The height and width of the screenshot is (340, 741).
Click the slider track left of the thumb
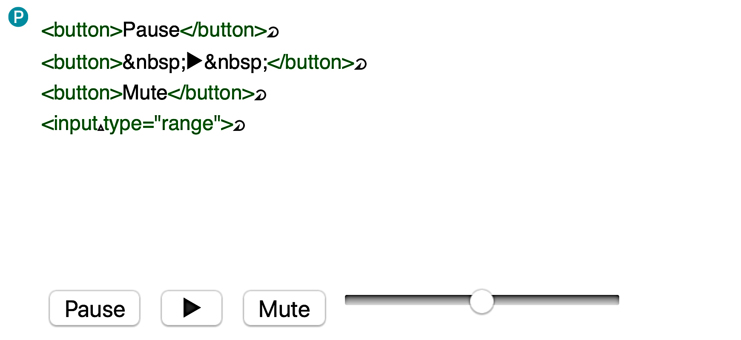pyautogui.click(x=408, y=300)
